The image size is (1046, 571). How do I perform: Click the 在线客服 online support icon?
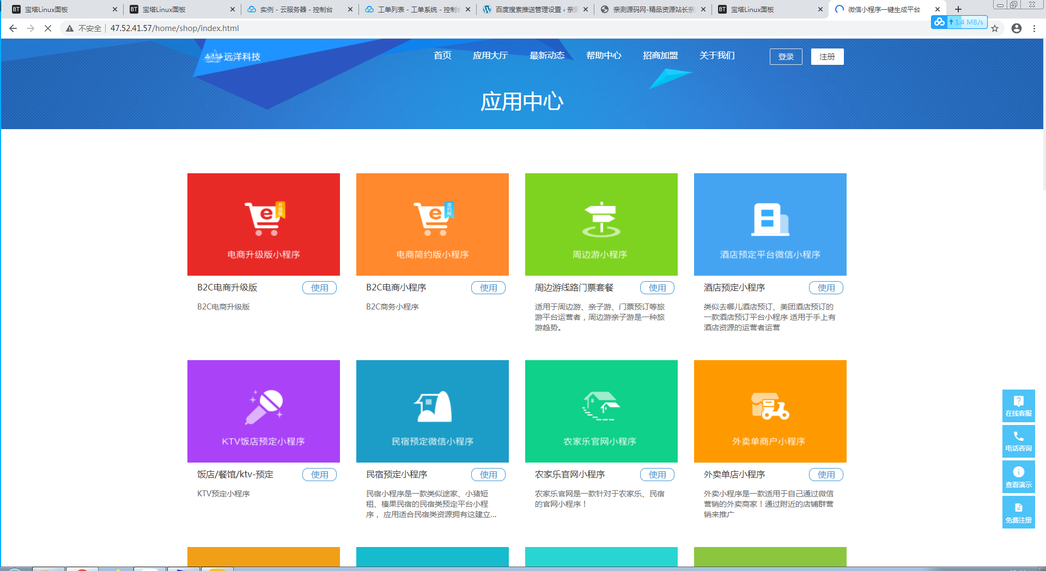pos(1019,406)
